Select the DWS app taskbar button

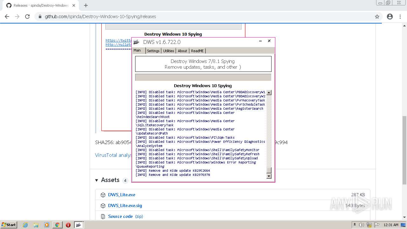[x=79, y=225]
